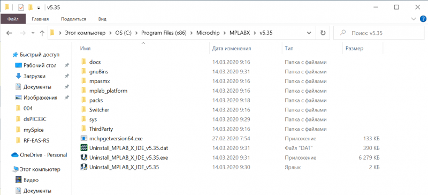Go forward with the forward arrow

pos(23,33)
